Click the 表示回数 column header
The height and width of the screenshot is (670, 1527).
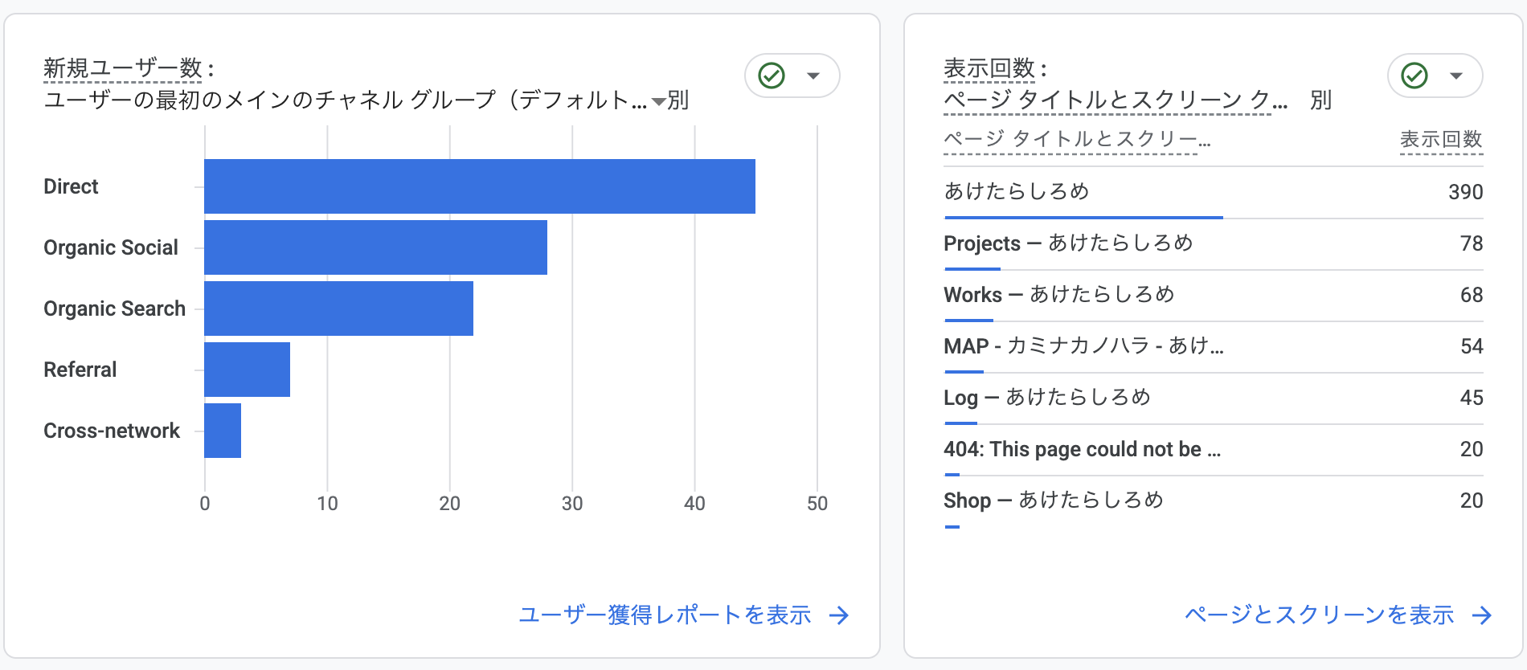[1441, 139]
